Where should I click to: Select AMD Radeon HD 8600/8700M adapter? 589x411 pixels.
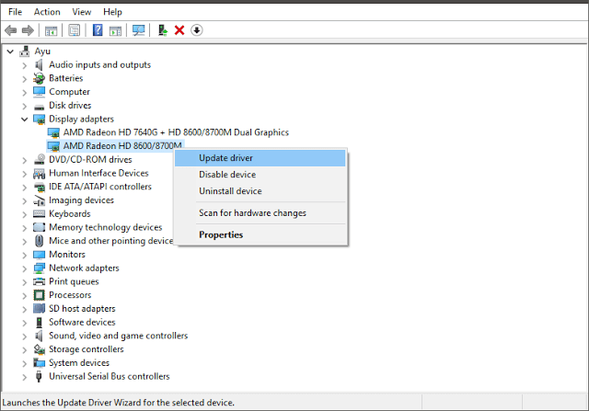pos(122,145)
